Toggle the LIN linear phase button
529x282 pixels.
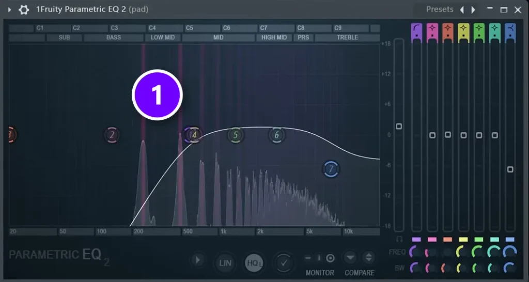225,263
